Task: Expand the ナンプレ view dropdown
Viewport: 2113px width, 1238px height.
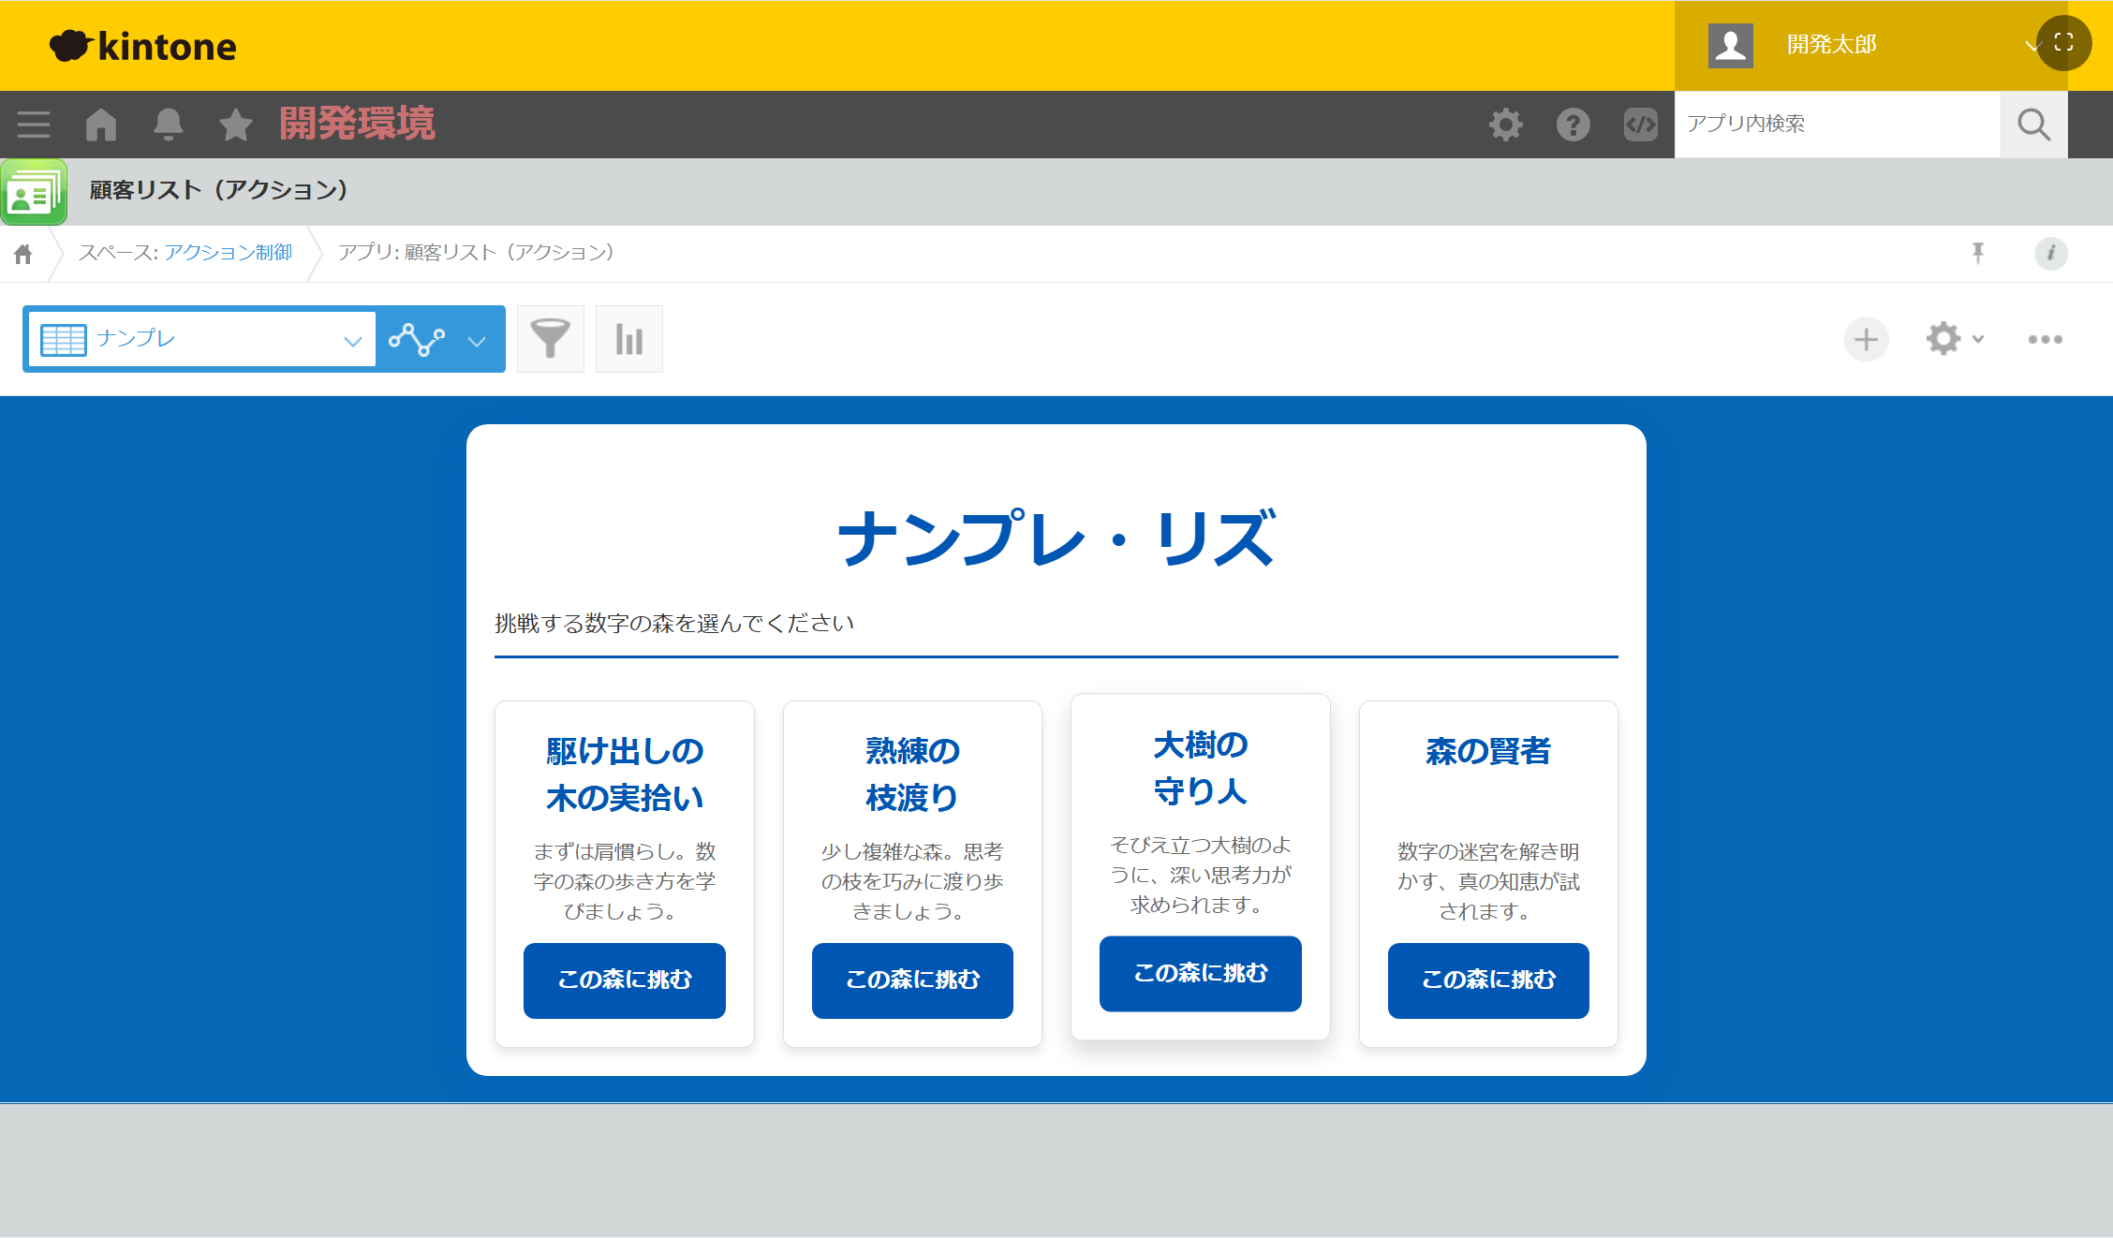Action: (351, 340)
